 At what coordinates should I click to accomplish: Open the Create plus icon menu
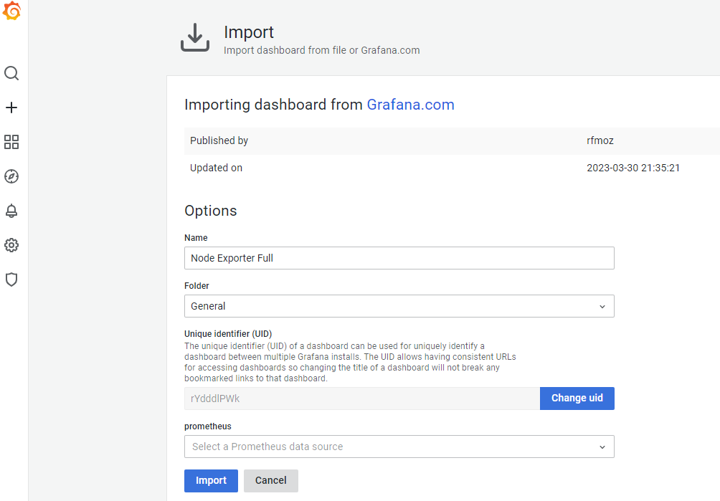tap(11, 108)
